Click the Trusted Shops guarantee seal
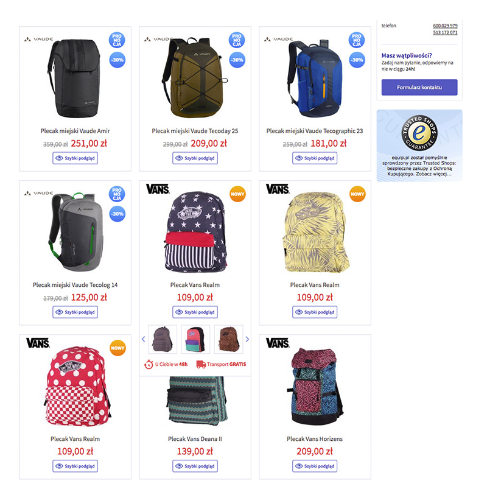 tap(419, 133)
